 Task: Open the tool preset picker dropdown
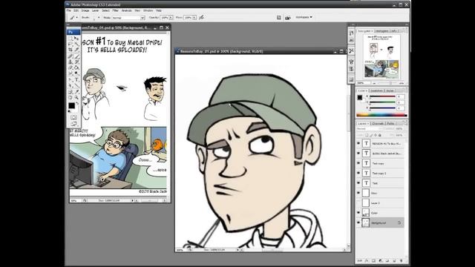click(77, 18)
